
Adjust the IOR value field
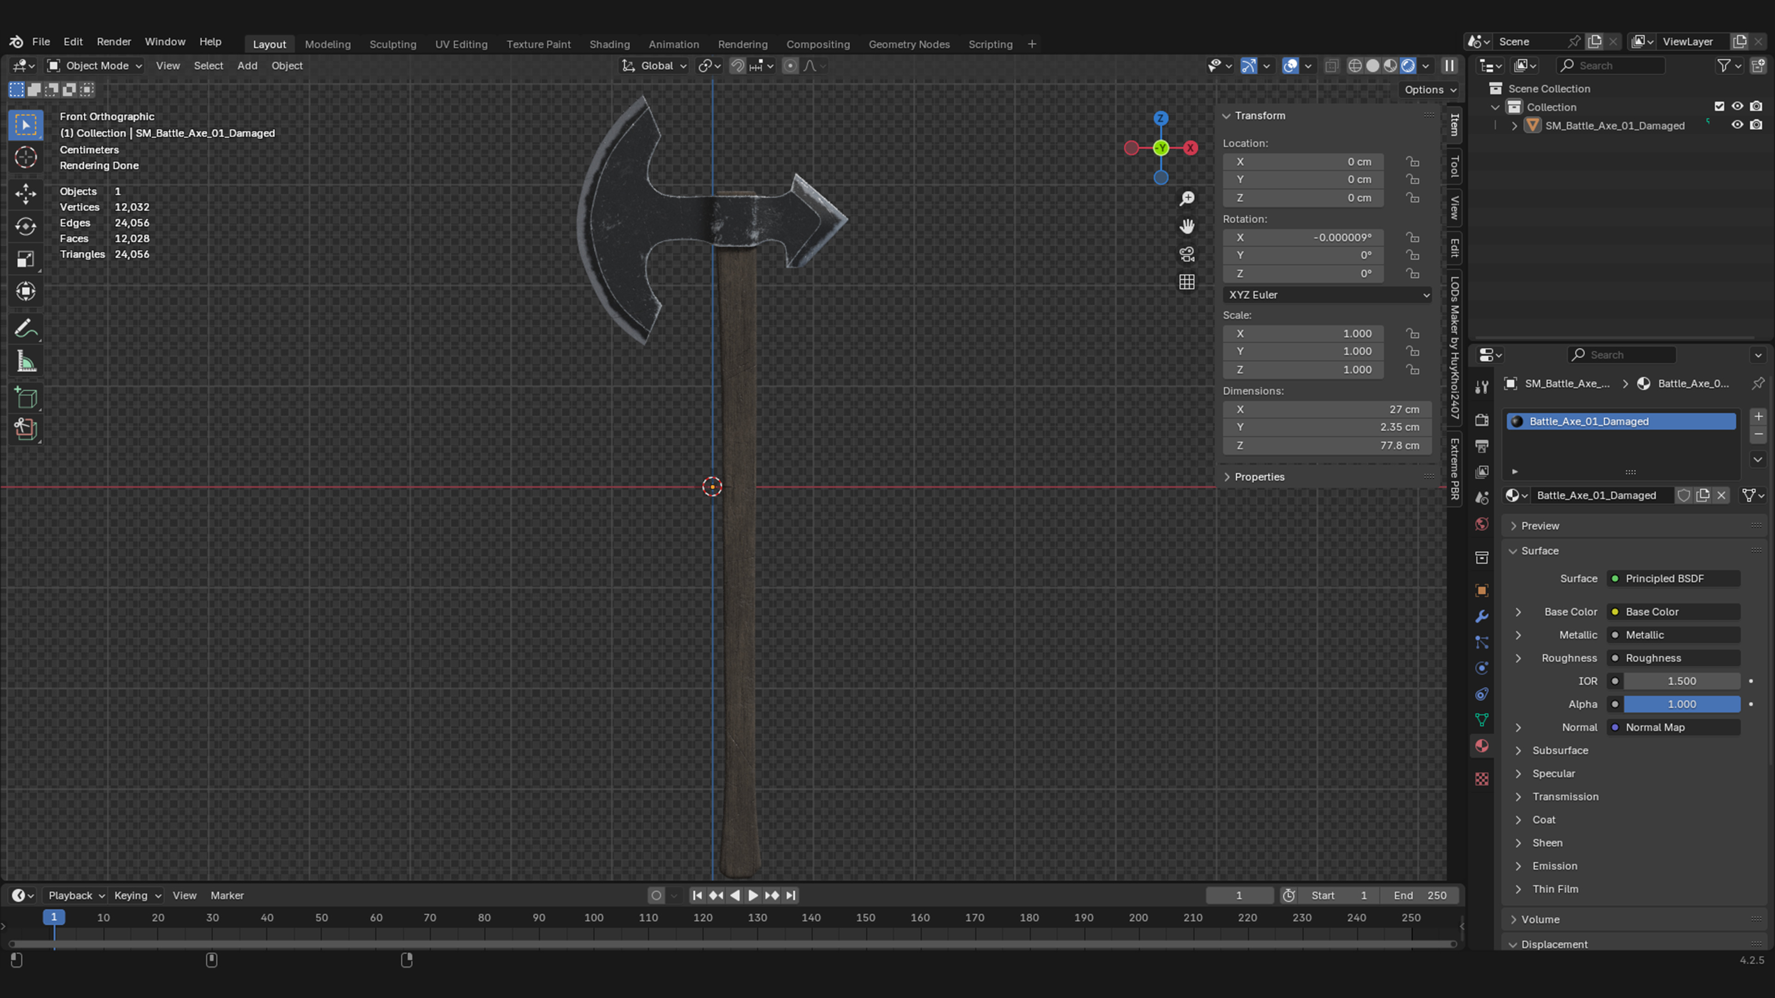pos(1681,681)
